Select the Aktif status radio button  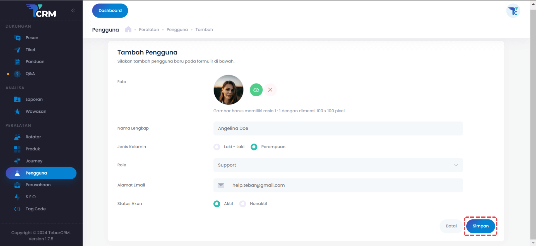(x=217, y=204)
